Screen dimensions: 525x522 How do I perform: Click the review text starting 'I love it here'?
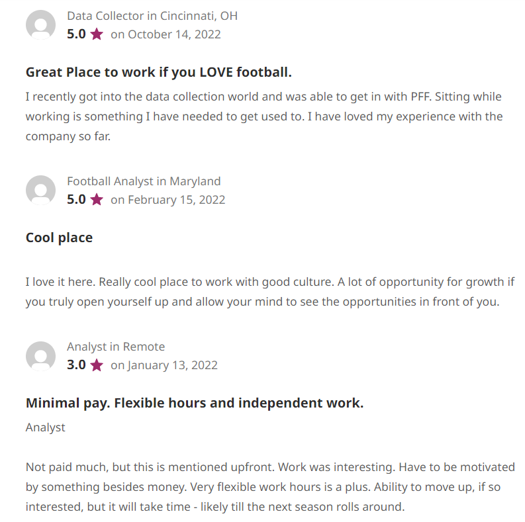270,292
